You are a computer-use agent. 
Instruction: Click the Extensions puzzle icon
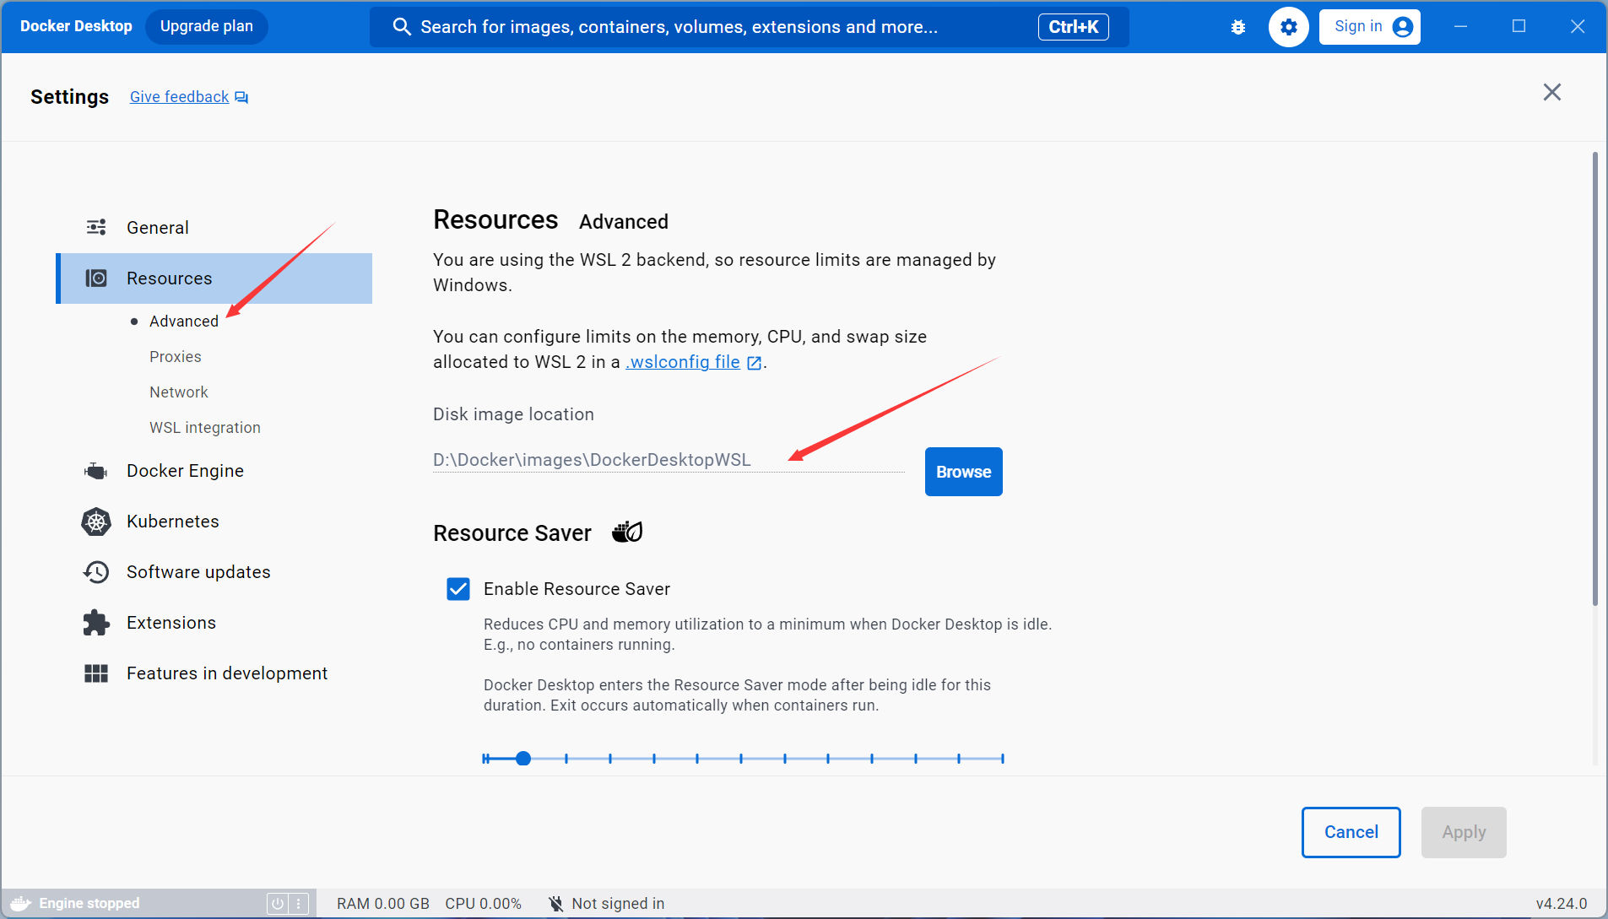(x=96, y=623)
